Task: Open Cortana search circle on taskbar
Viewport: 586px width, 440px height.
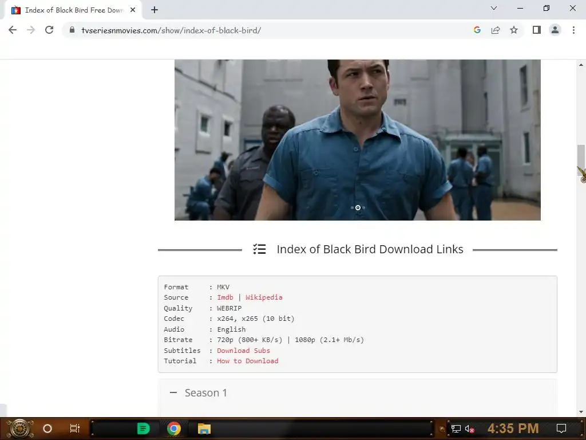Action: [47, 429]
